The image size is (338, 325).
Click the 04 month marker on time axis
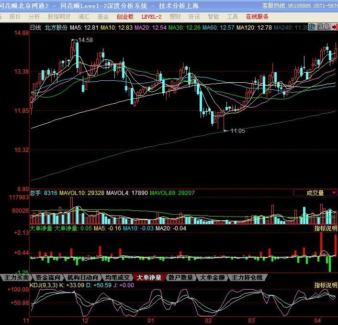pos(317,321)
